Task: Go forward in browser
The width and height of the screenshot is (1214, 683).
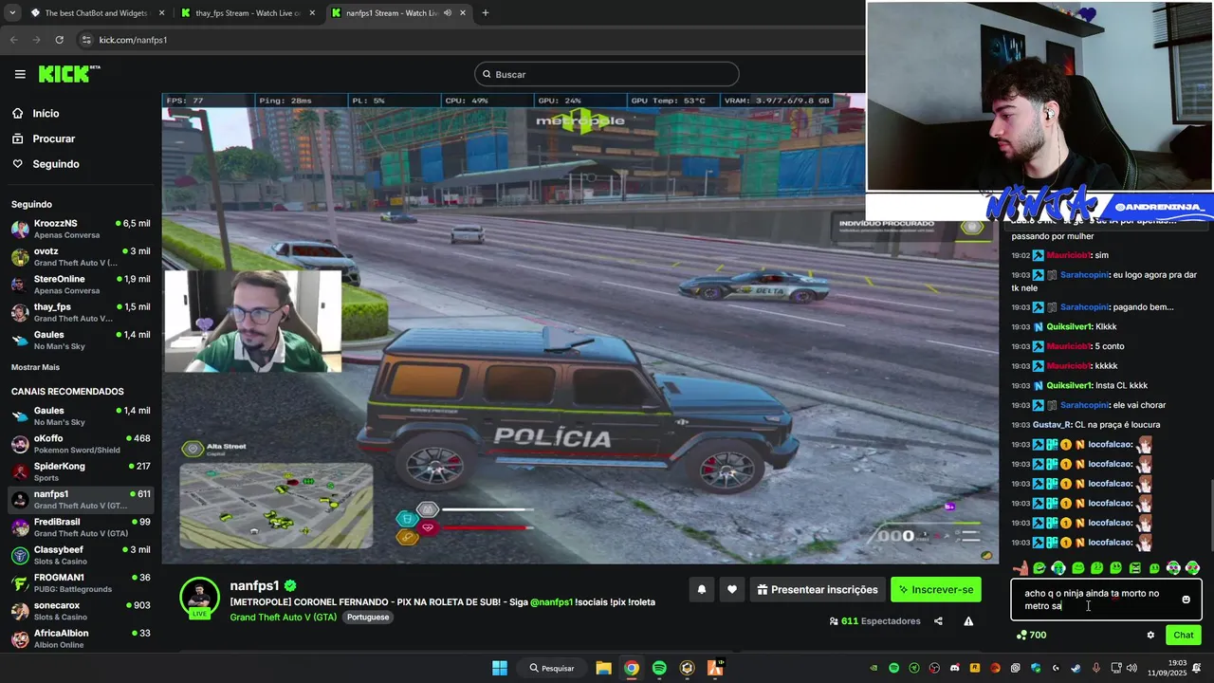Action: 36,40
